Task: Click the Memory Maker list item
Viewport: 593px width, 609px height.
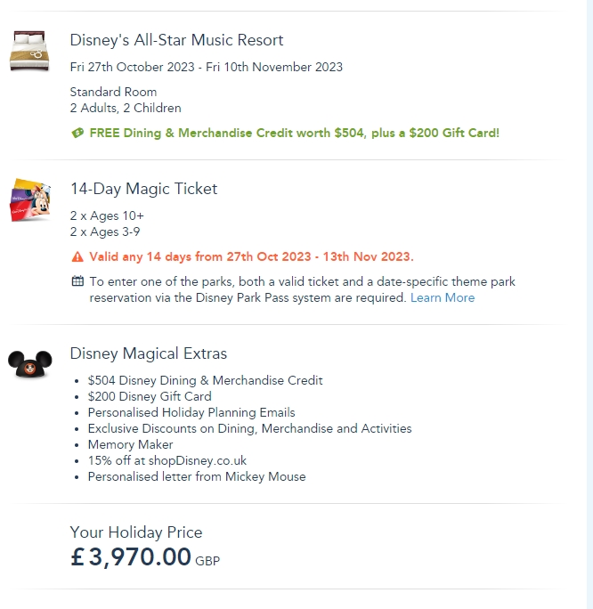Action: 130,444
